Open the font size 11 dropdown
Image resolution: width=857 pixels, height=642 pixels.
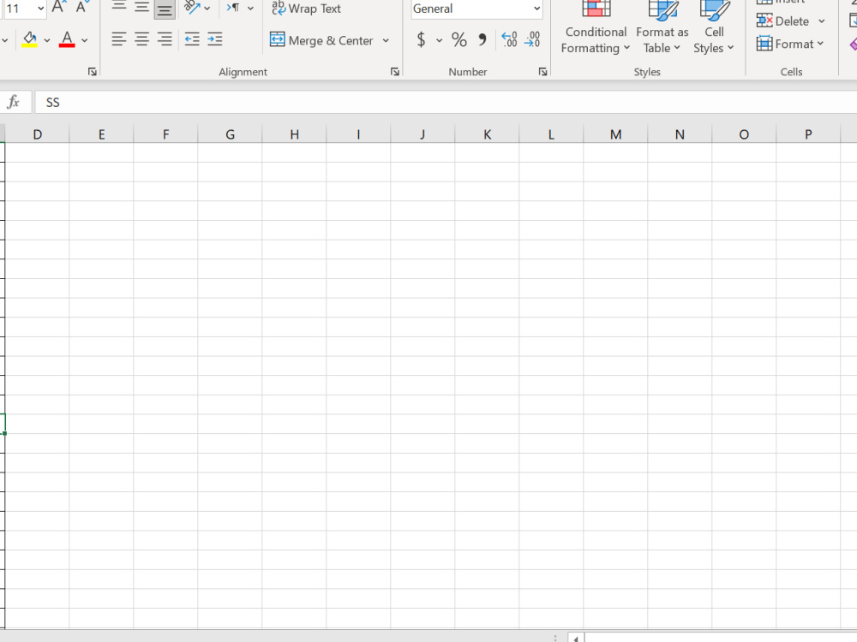(40, 9)
